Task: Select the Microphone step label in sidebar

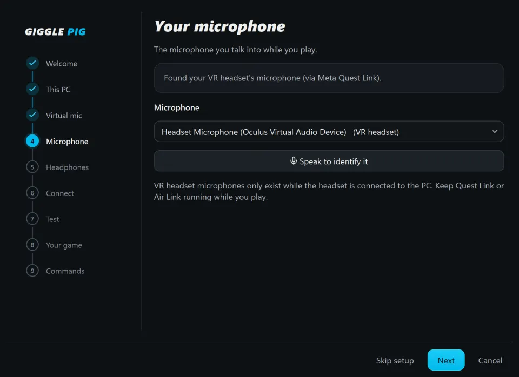Action: 67,142
